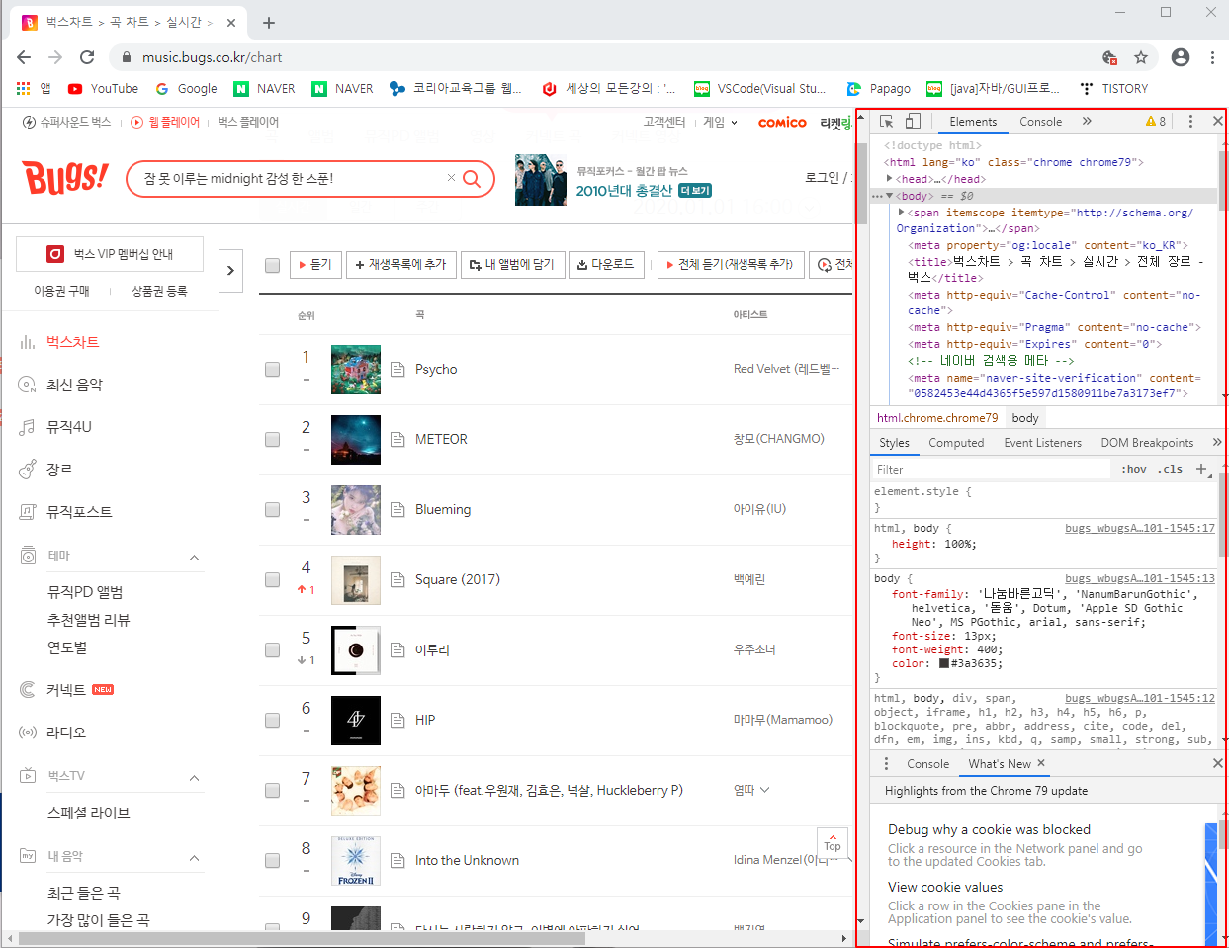Check the box for METEOR
Viewport: 1229px width, 948px height.
(272, 439)
